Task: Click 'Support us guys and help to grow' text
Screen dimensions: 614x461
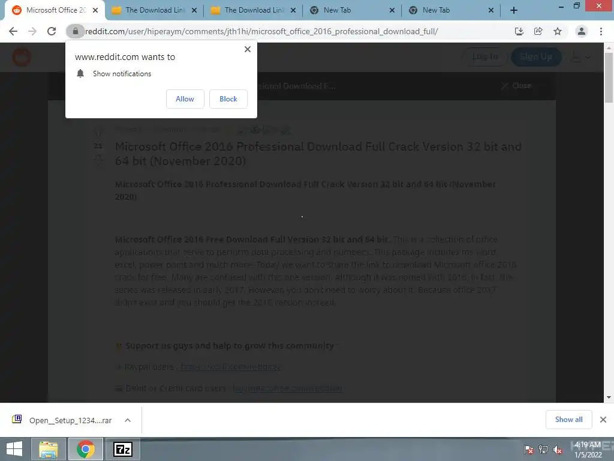Action: (230, 346)
